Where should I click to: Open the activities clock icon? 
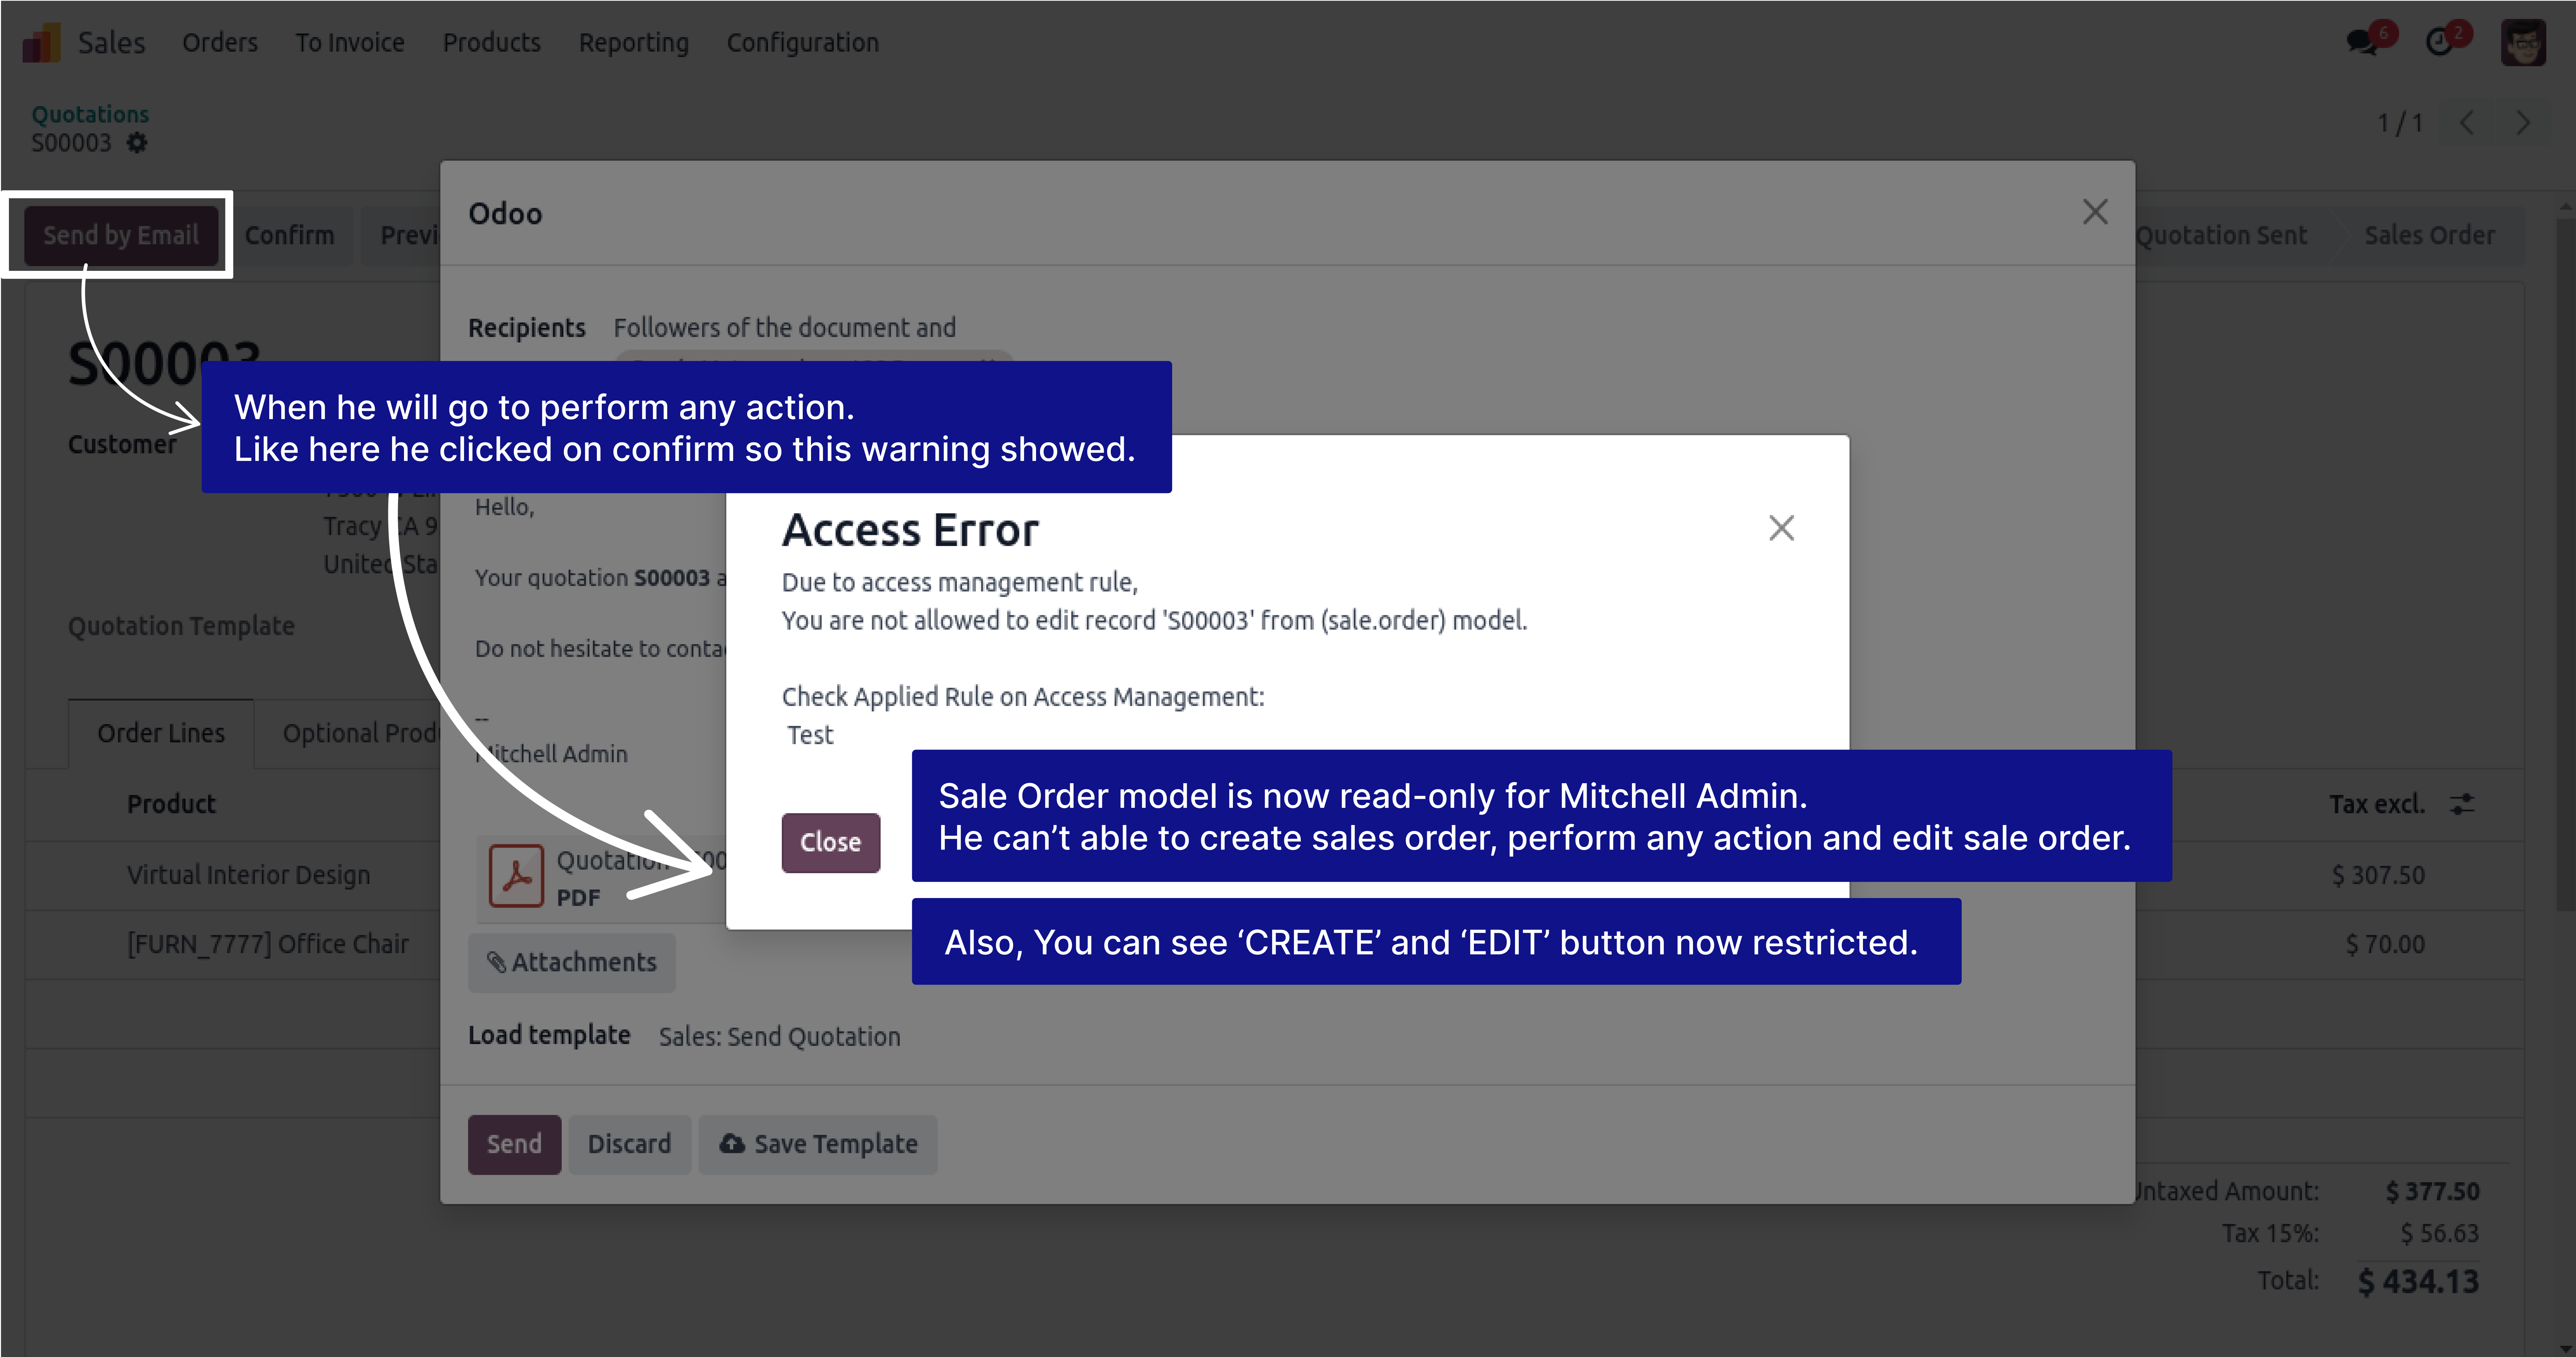tap(2440, 42)
